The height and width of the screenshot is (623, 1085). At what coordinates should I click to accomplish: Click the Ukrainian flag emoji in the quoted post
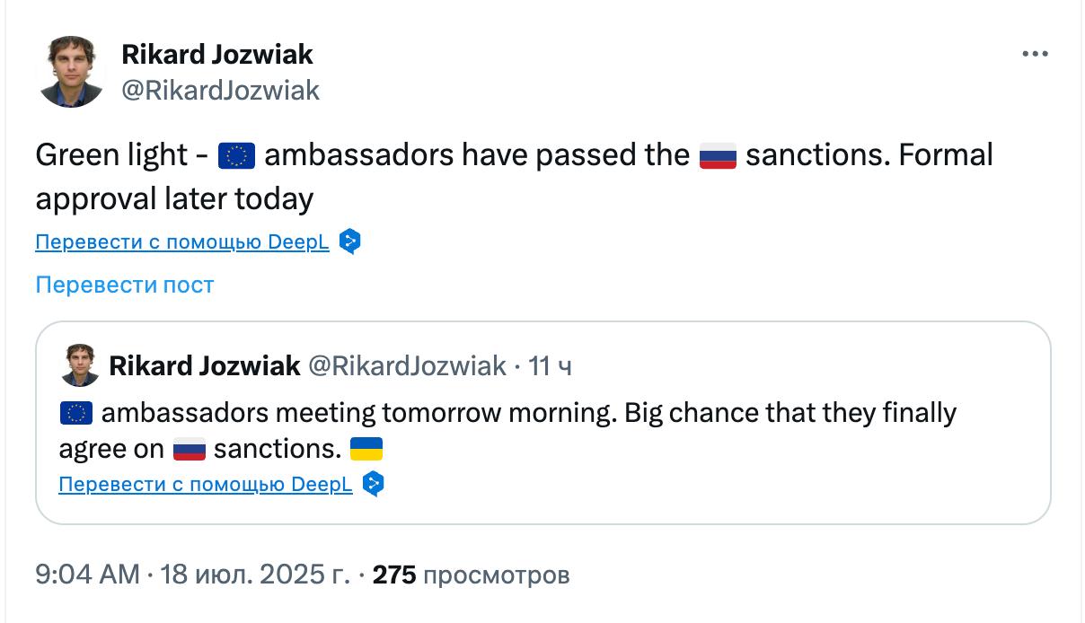(366, 449)
